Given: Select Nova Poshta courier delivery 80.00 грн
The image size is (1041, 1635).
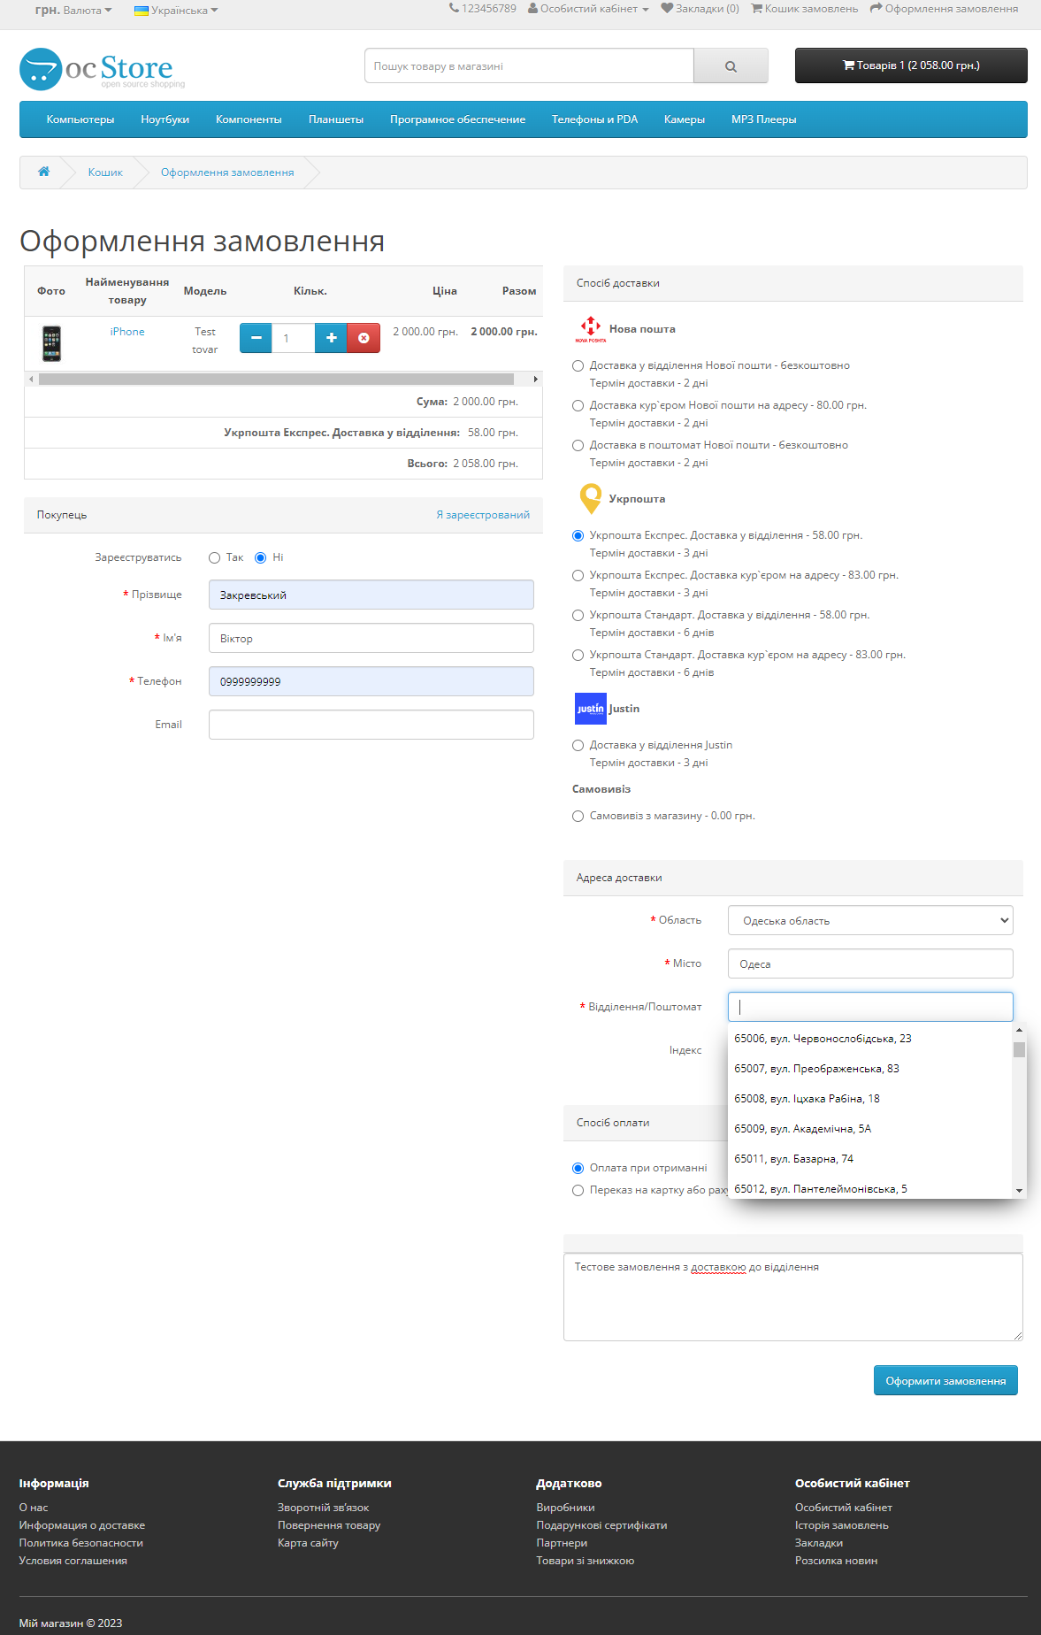Looking at the screenshot, I should coord(578,405).
